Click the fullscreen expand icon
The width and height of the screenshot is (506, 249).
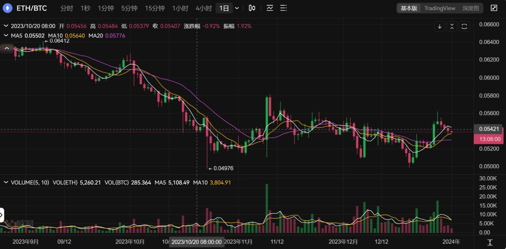click(494, 8)
